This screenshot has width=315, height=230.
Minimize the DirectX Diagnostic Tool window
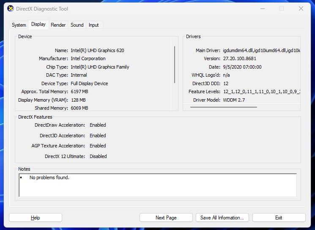click(x=263, y=8)
